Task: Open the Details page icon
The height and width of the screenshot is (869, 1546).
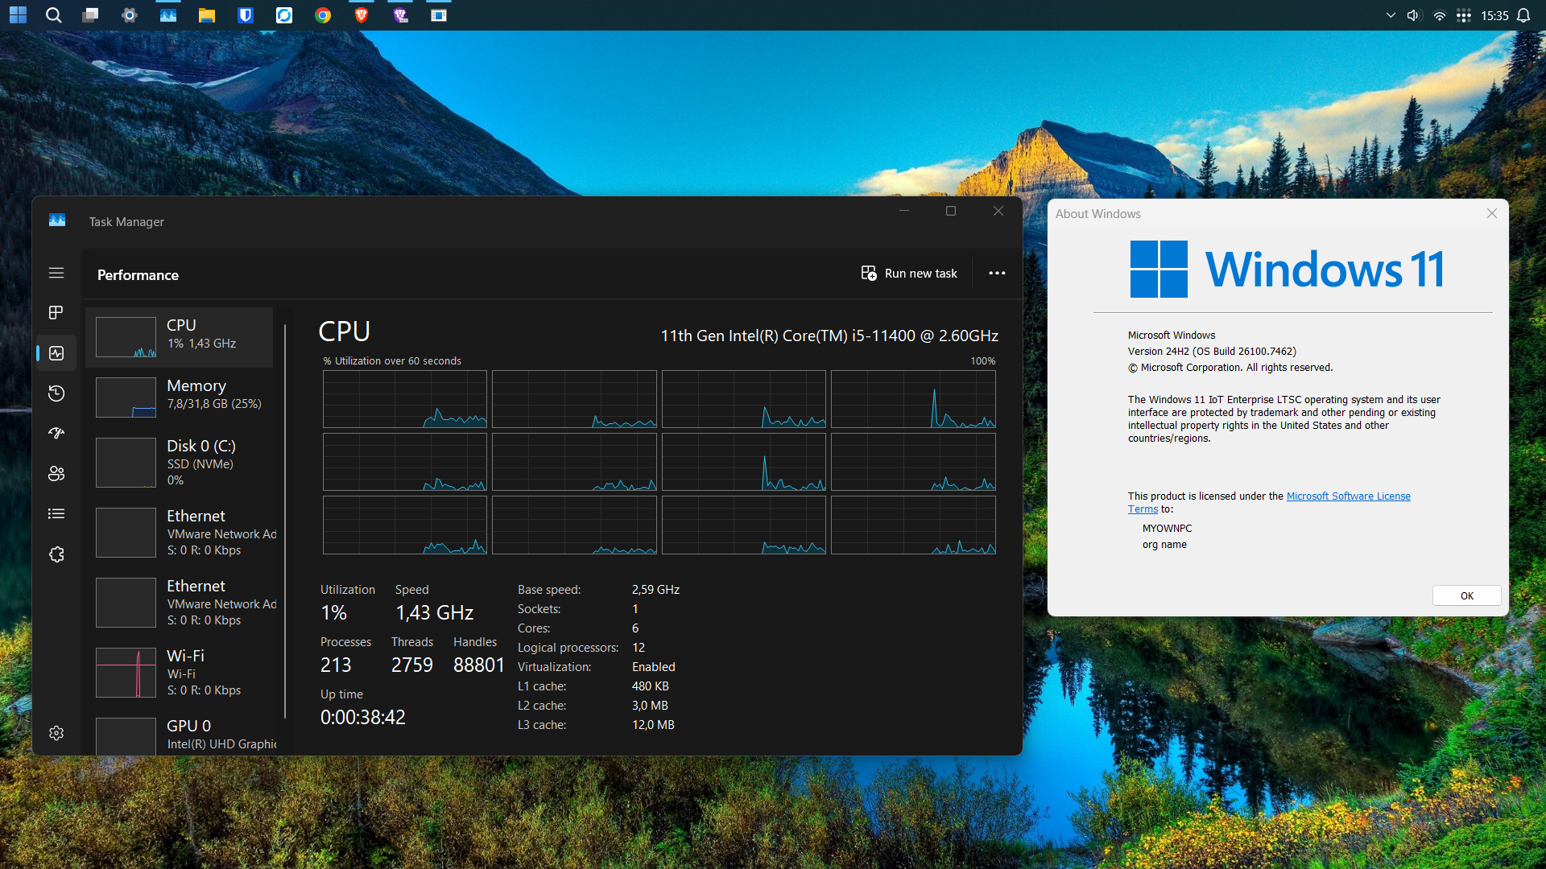Action: [56, 513]
